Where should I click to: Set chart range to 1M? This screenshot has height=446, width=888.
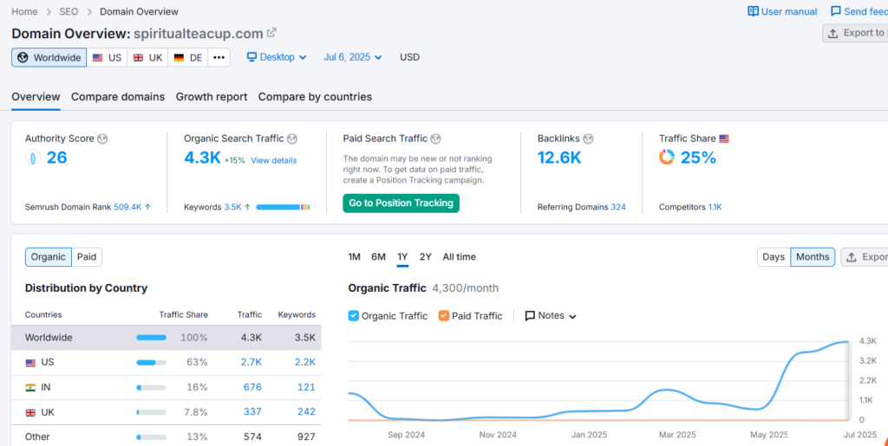354,256
